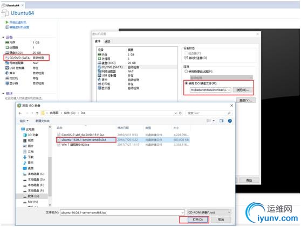The image size is (301, 227).
Task: Sort files by the date modified column
Action: 123,128
